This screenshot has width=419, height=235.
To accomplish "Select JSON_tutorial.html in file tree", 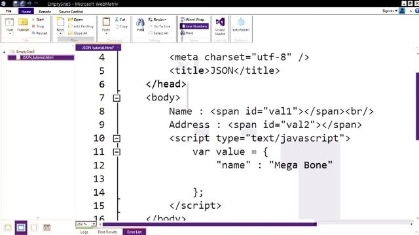I will [x=41, y=57].
